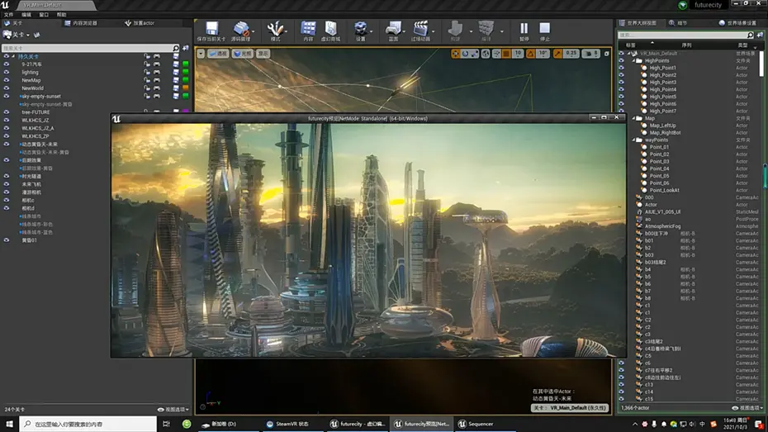This screenshot has width=768, height=432.
Task: Pause the simulation with the pause button
Action: pos(524,28)
